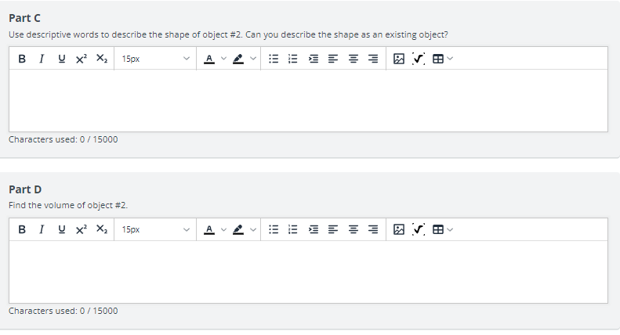The image size is (620, 335).
Task: Align text left in Part C
Action: 333,59
